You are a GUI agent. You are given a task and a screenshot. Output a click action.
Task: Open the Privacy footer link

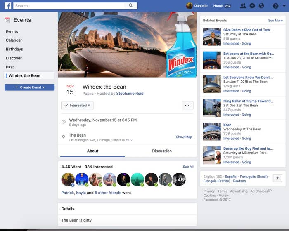point(209,191)
